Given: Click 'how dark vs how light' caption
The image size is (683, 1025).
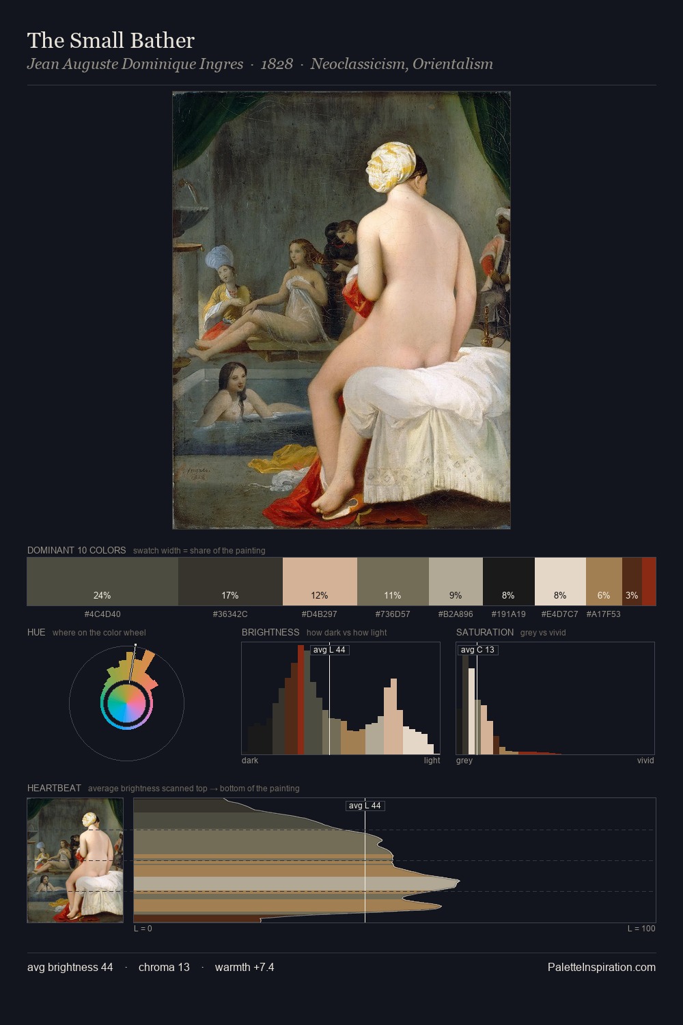Looking at the screenshot, I should click(347, 633).
